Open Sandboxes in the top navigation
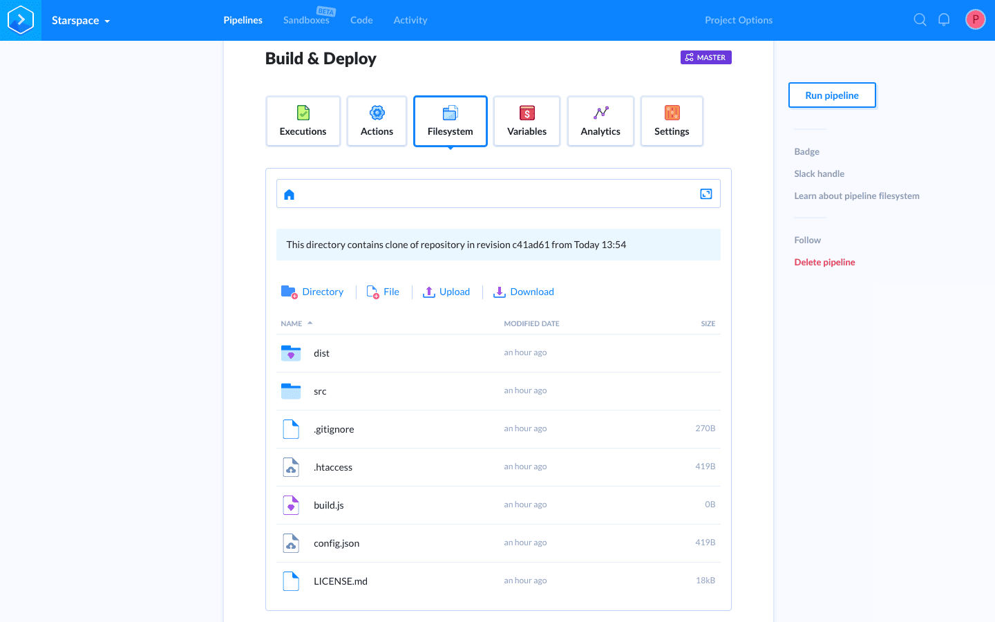 click(x=306, y=20)
